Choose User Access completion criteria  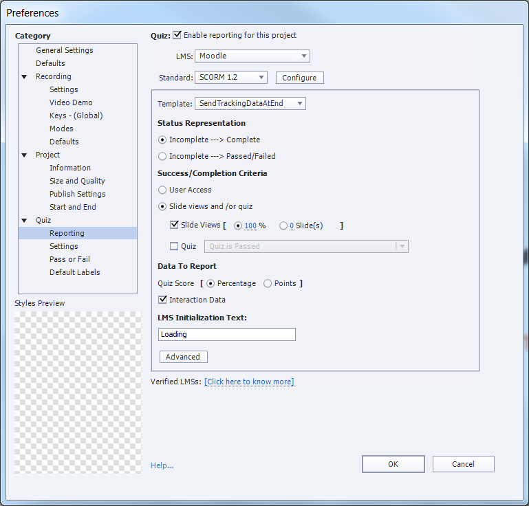click(x=162, y=190)
